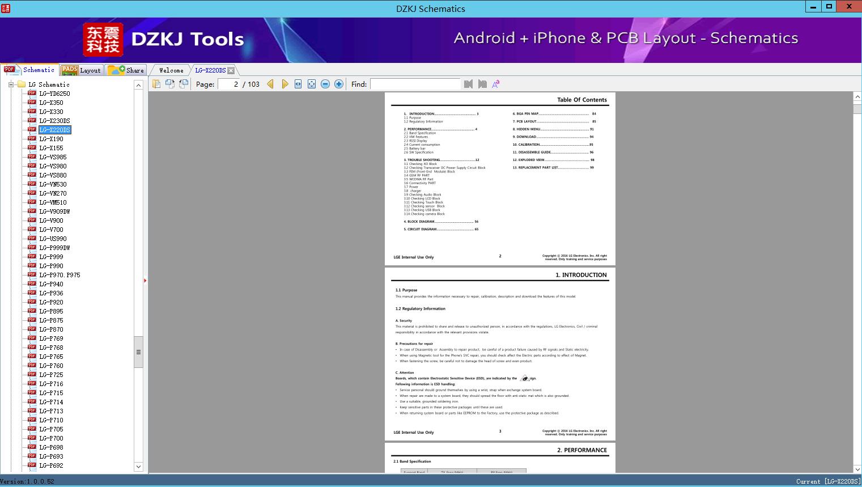
Task: Switch to the PADS Layout tab
Action: coord(81,70)
